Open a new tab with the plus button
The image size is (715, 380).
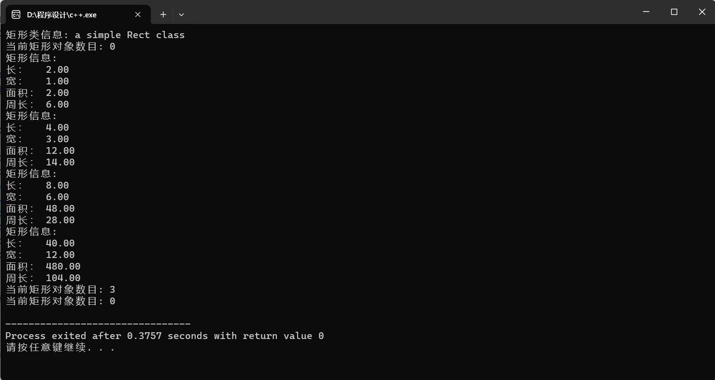click(x=163, y=14)
